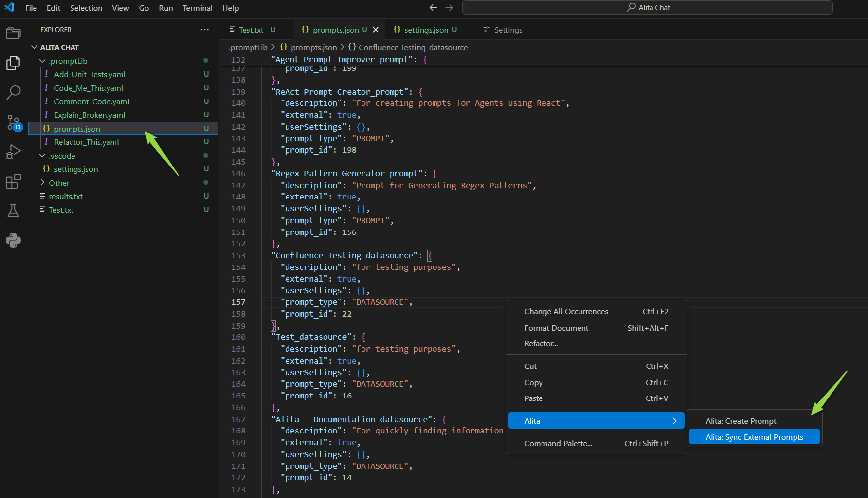Open Code_Me_This.yaml file
The width and height of the screenshot is (868, 498).
pos(123,88)
